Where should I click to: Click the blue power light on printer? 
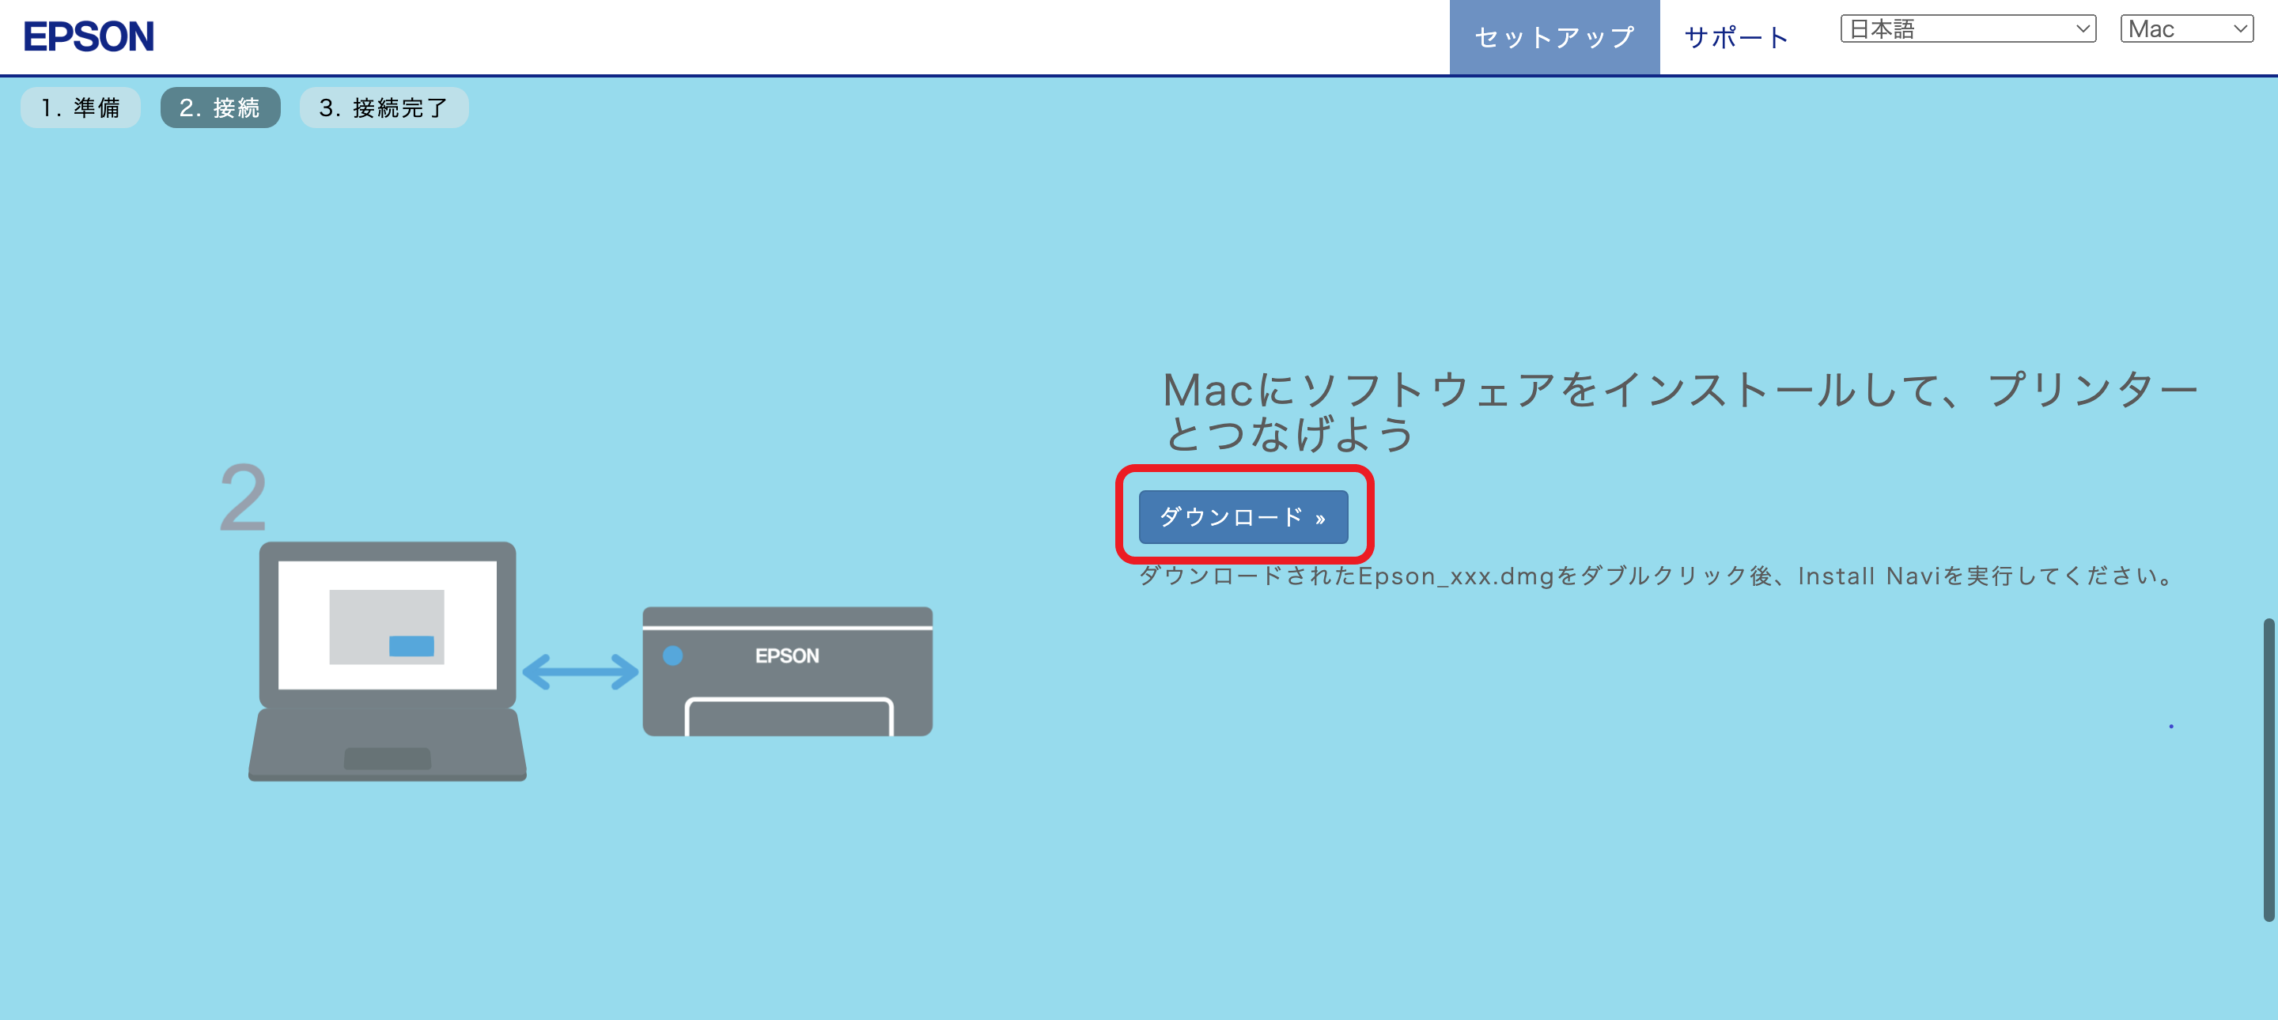[673, 655]
